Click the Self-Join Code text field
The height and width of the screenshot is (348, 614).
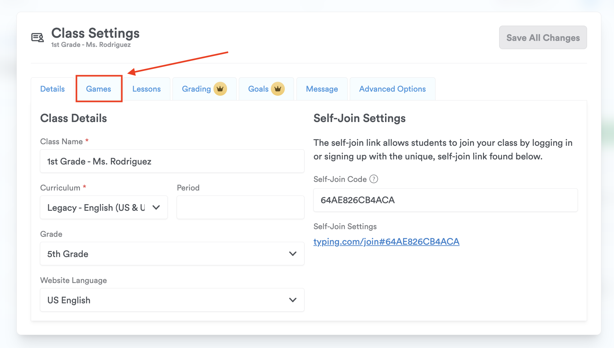(x=445, y=200)
